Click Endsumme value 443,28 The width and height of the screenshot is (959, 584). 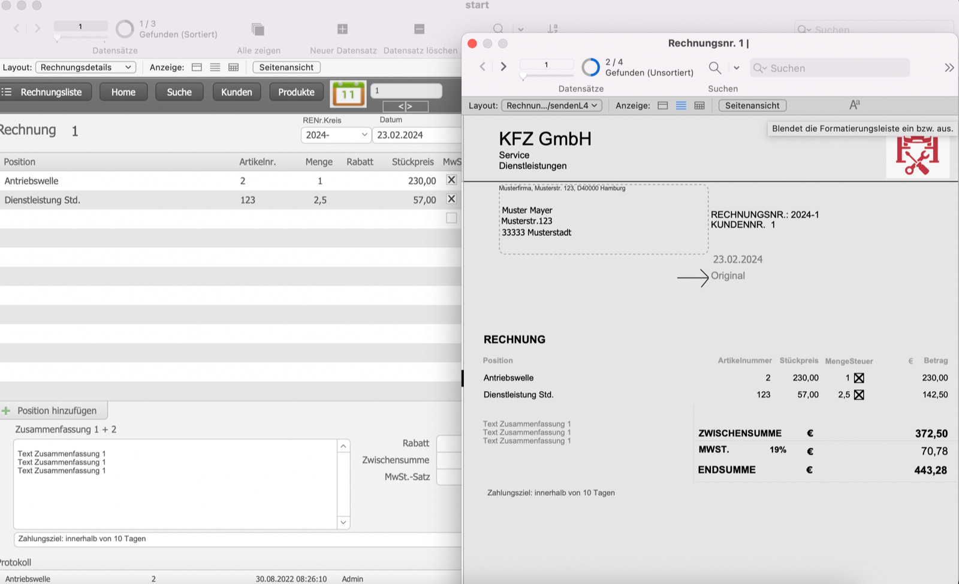click(930, 470)
